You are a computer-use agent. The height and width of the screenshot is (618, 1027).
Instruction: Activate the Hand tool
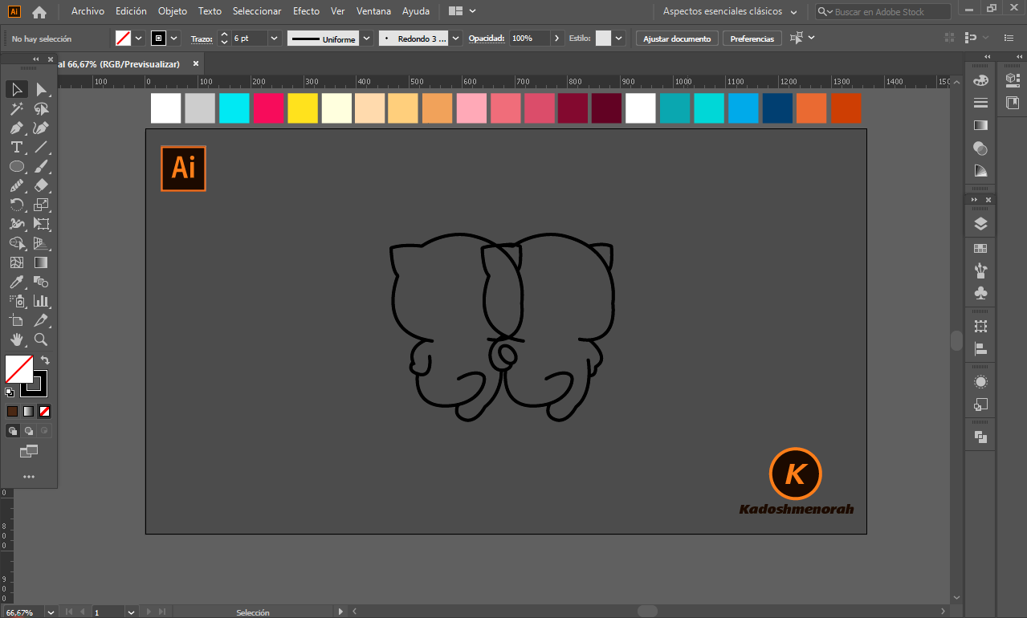[16, 339]
